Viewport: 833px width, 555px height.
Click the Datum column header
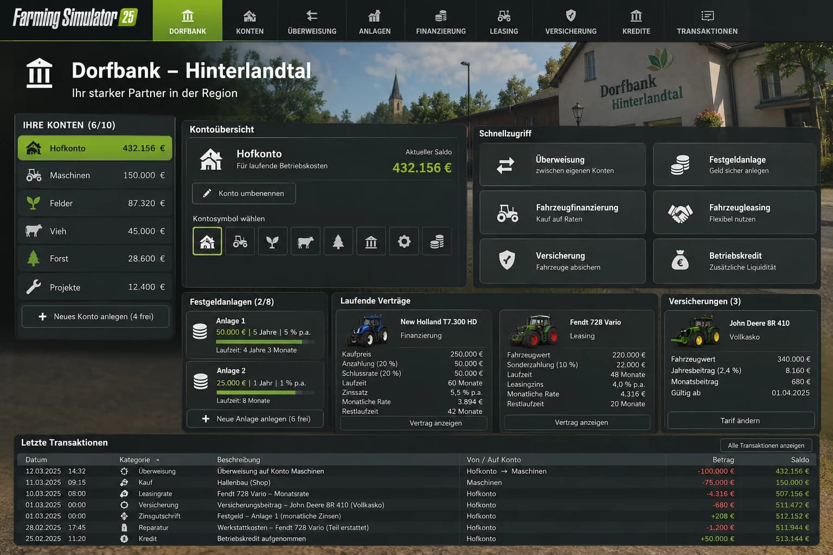36,460
